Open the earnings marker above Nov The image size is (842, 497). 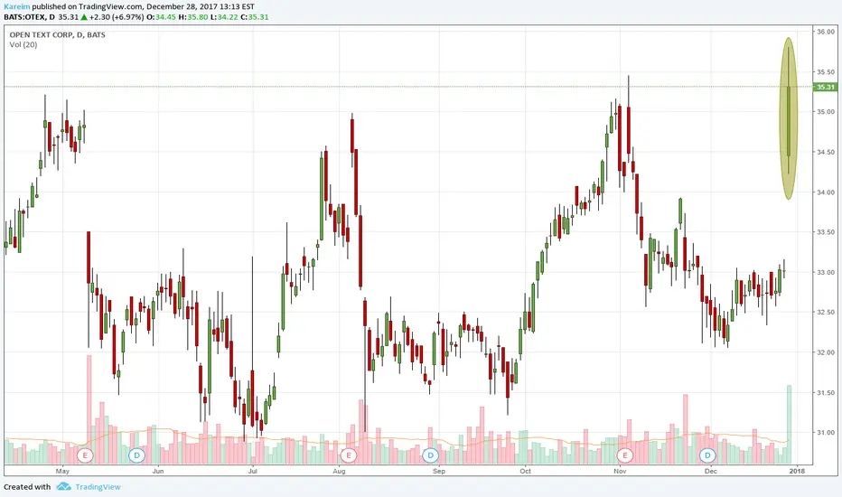point(625,455)
